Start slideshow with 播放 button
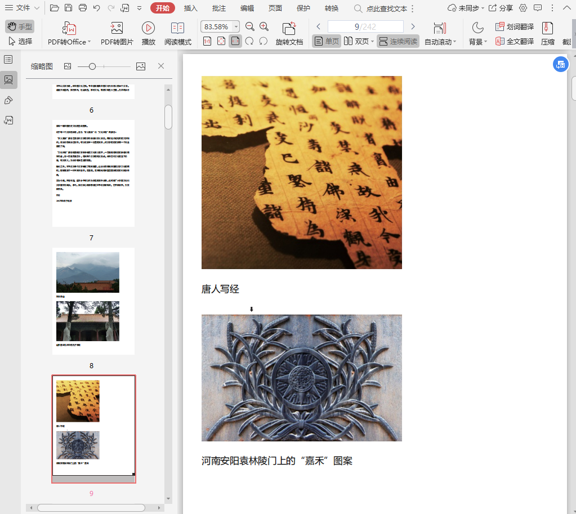Image resolution: width=576 pixels, height=514 pixels. [149, 33]
